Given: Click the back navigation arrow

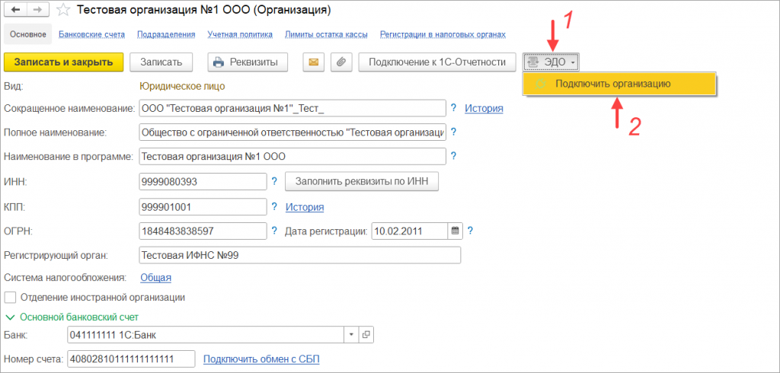Looking at the screenshot, I should (x=16, y=11).
